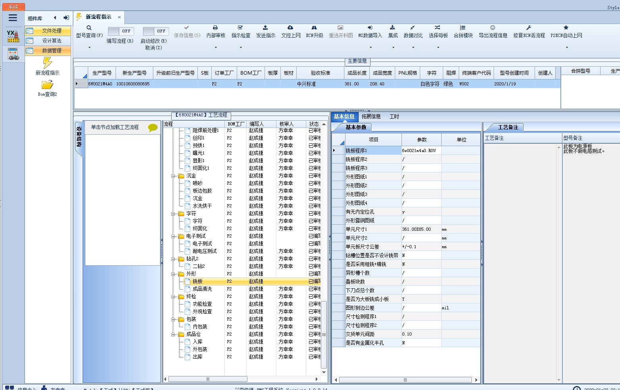Click the YX factory logo icon
Screen dimensions: 620x390
pos(13,36)
